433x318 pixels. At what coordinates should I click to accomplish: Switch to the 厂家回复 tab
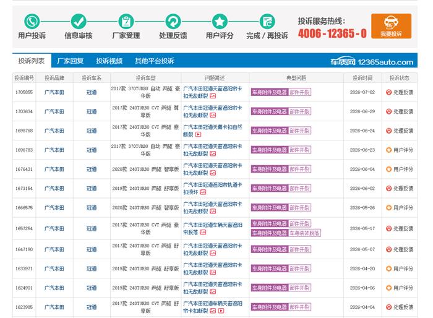70,61
